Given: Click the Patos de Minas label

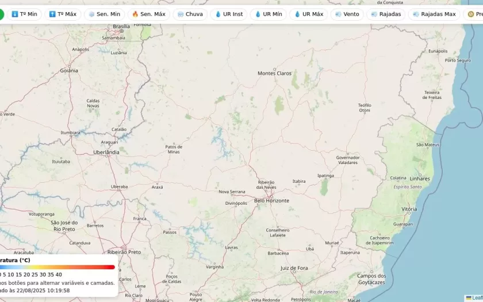Looking at the screenshot, I should point(174,149).
